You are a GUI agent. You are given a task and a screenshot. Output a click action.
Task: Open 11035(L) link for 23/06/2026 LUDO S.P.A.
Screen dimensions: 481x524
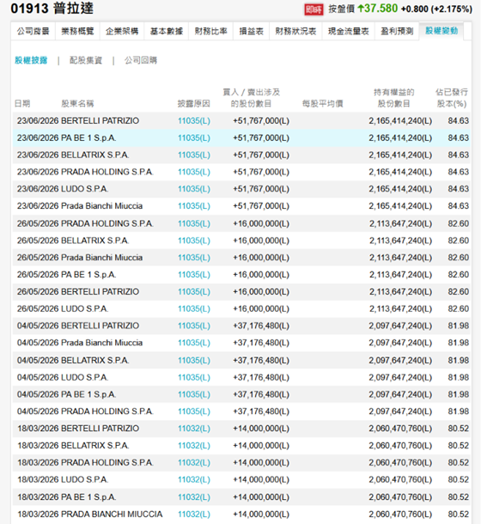click(x=194, y=189)
